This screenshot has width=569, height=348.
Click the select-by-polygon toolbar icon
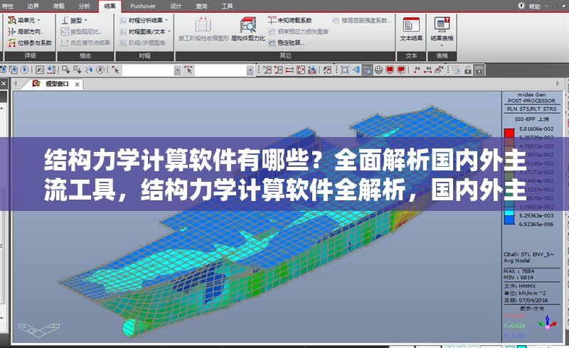pos(78,70)
